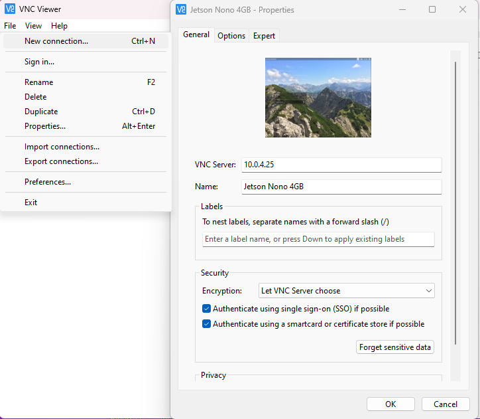Screen dimensions: 480x419
Task: Open the View menu
Action: pos(33,26)
